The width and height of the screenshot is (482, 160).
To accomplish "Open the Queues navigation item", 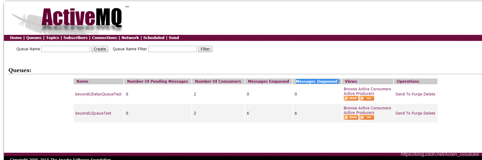I will click(34, 38).
